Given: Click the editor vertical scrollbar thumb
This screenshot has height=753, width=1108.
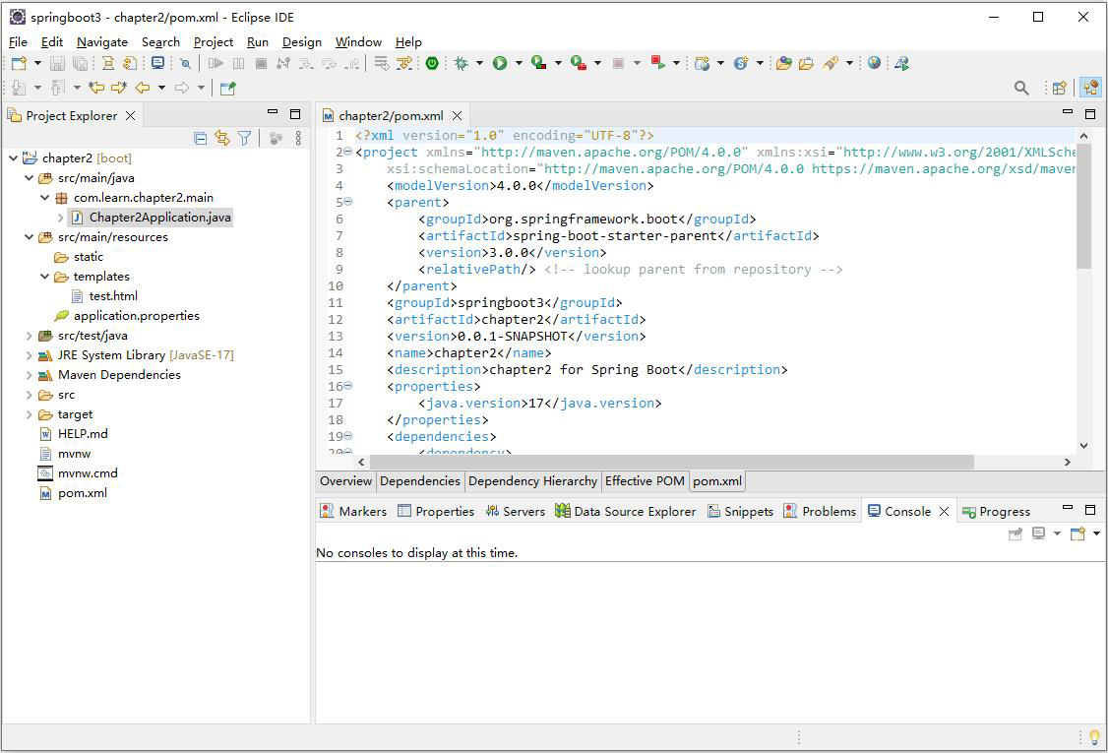Looking at the screenshot, I should (x=1083, y=207).
